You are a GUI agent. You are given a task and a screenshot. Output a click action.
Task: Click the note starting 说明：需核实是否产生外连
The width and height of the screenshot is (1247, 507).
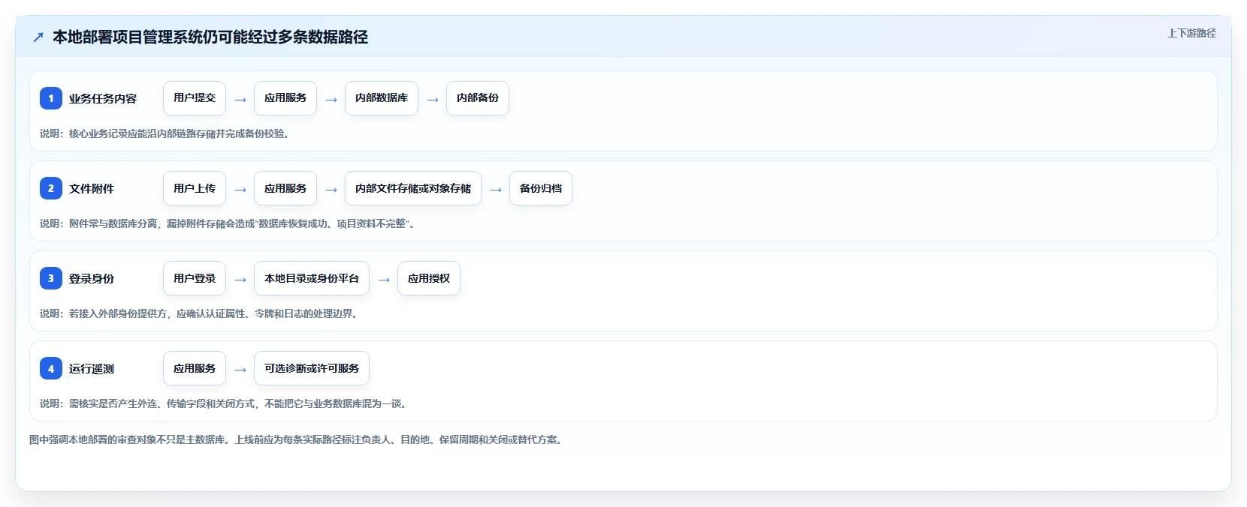point(225,403)
